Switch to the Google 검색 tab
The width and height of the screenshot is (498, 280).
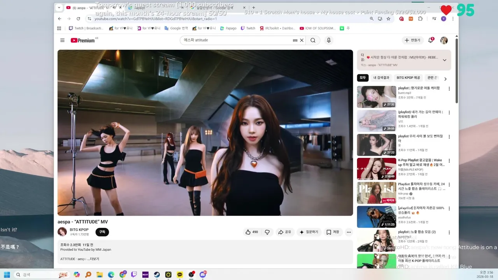point(218,7)
